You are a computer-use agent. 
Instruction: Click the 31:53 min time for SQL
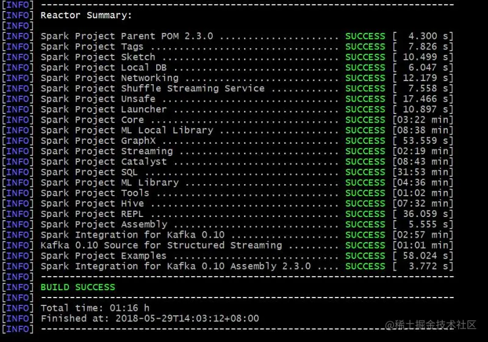click(423, 173)
